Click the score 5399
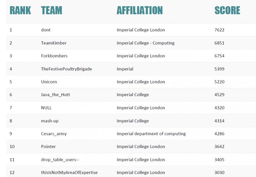Viewport: 256px width, 177px height. 219,69
